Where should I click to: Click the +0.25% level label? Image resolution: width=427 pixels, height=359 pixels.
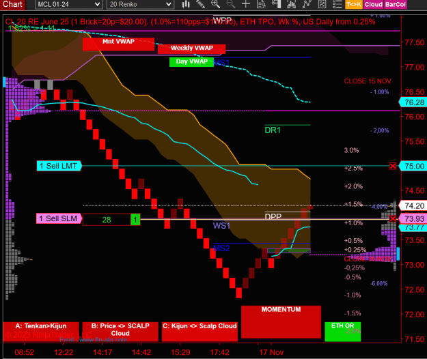[355, 250]
